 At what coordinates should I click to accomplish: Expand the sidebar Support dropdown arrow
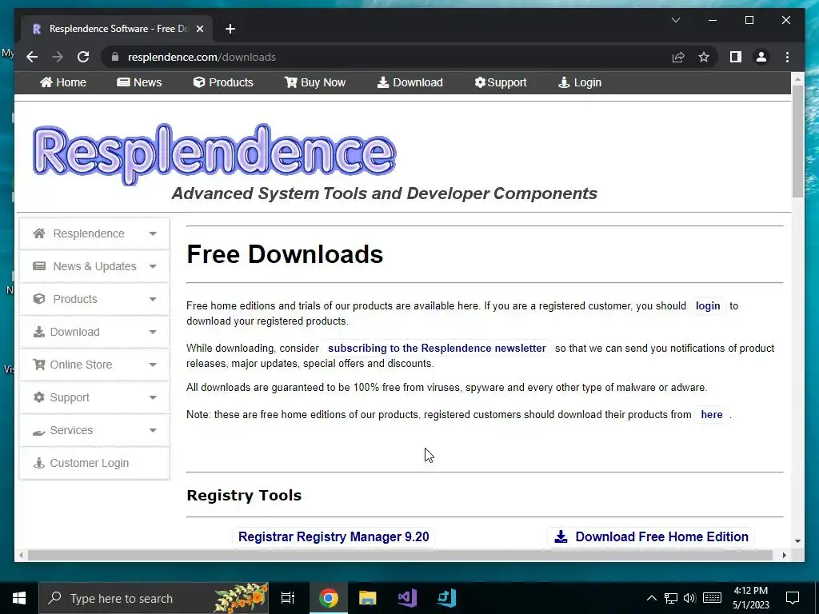coord(153,398)
